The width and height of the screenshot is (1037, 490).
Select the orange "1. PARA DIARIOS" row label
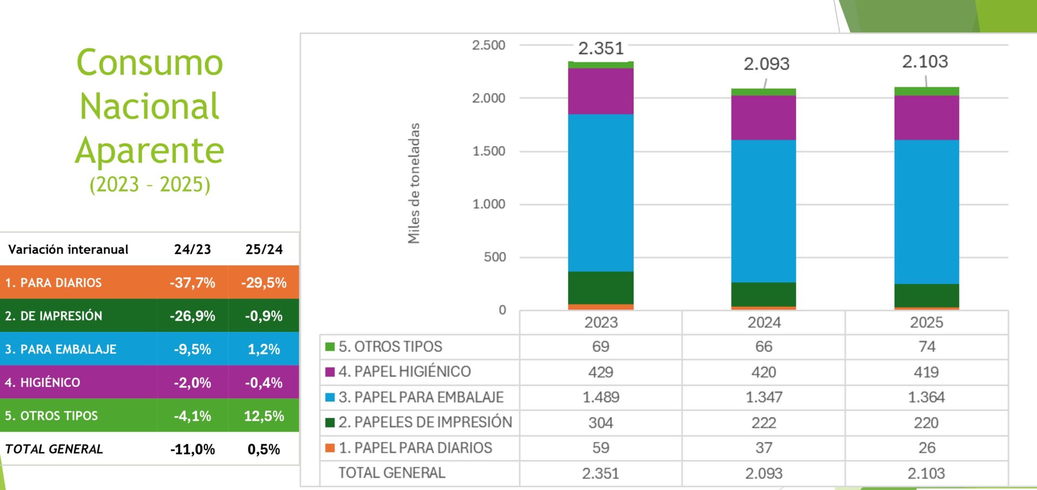(x=53, y=283)
